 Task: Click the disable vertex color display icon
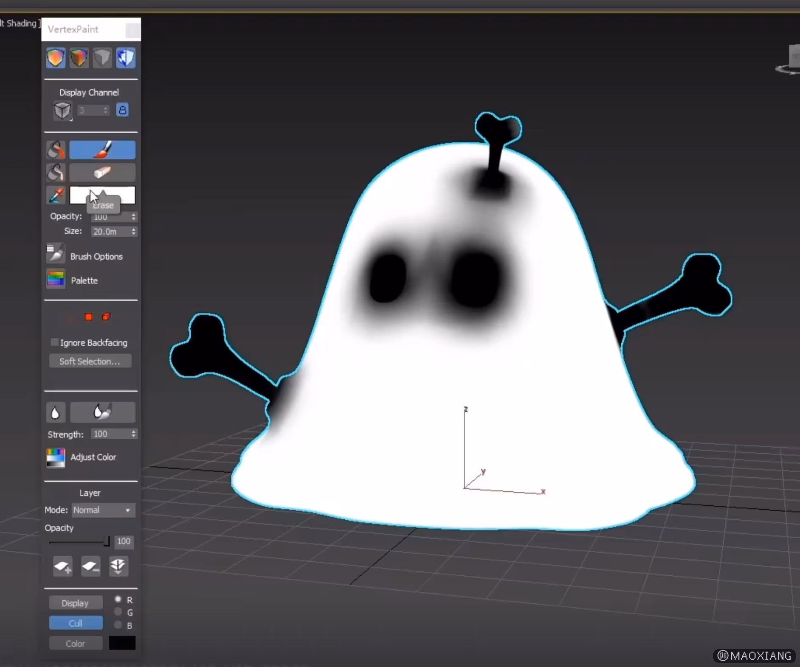click(x=102, y=58)
